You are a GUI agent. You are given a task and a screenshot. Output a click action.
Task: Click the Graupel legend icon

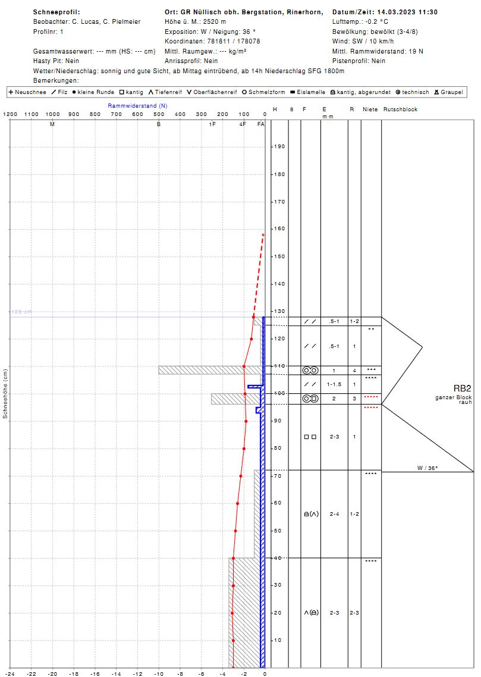[436, 92]
